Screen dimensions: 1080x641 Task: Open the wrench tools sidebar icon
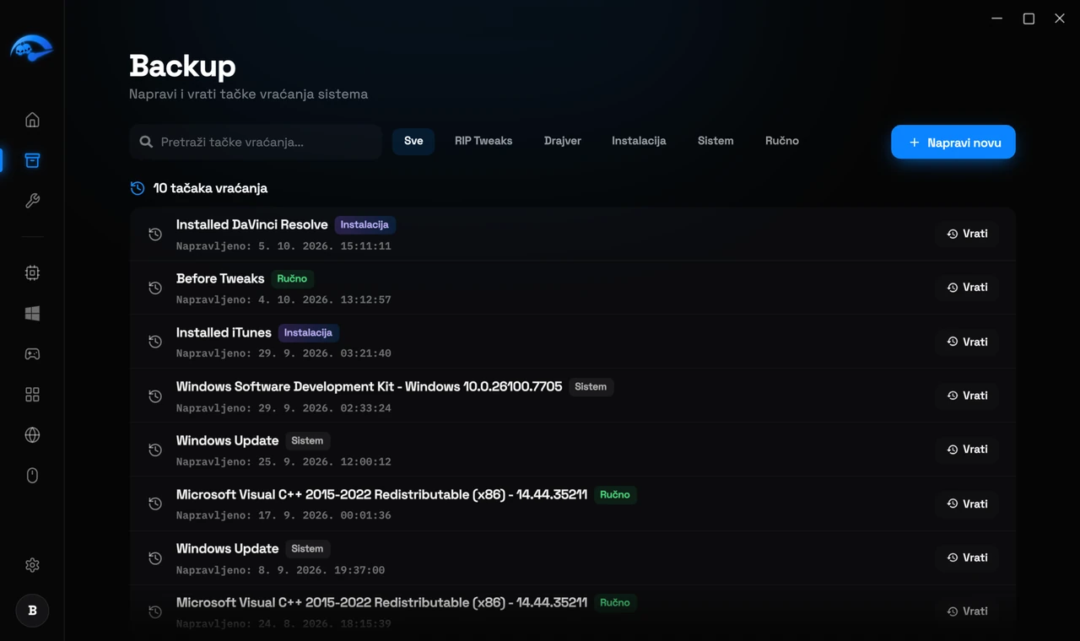[32, 201]
